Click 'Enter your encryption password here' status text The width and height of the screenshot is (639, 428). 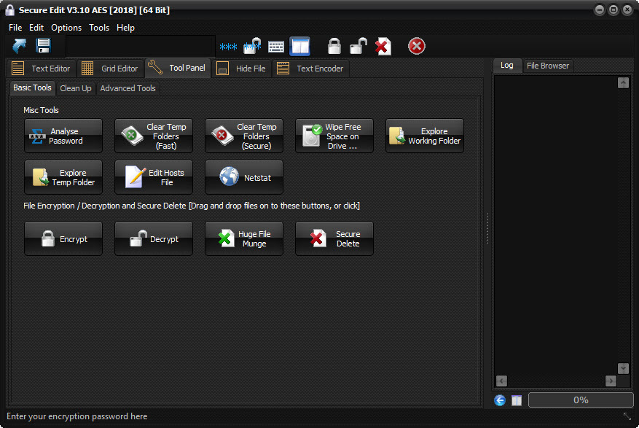coord(77,416)
